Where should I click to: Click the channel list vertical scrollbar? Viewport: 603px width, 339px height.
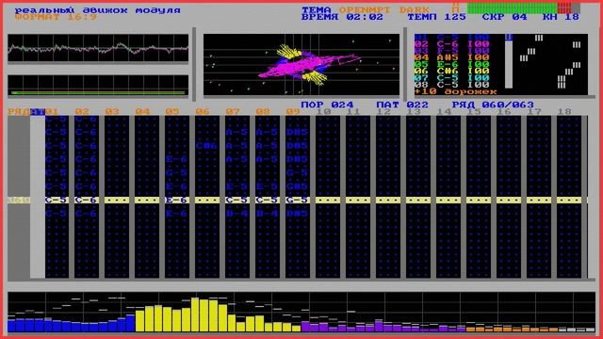point(509,61)
